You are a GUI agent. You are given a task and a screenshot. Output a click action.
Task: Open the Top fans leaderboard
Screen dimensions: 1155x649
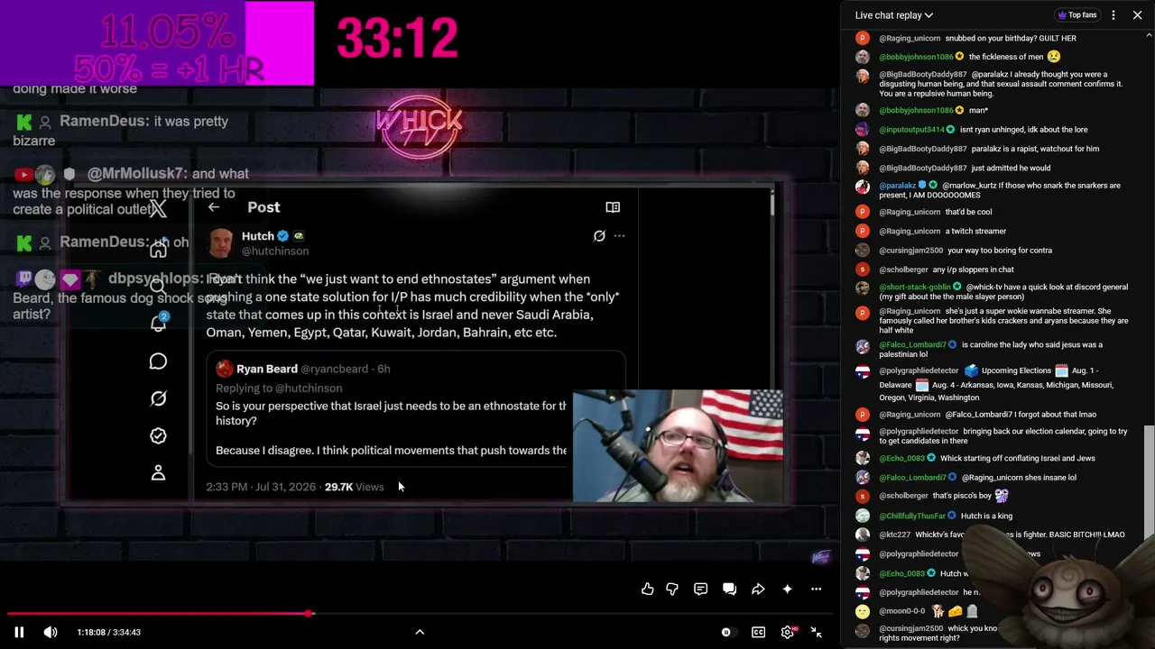(1076, 15)
